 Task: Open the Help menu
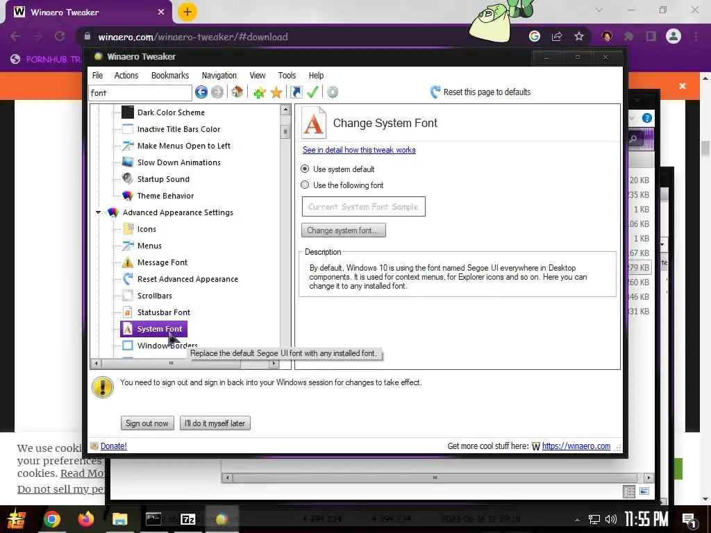pos(316,75)
